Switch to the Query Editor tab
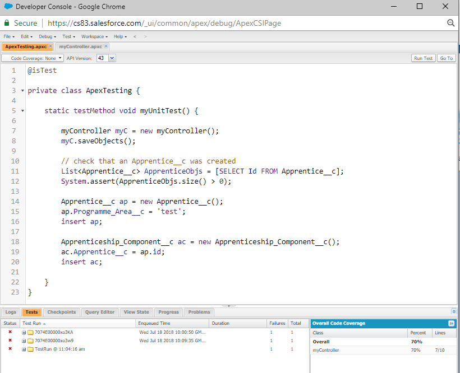The height and width of the screenshot is (373, 460). (99, 312)
